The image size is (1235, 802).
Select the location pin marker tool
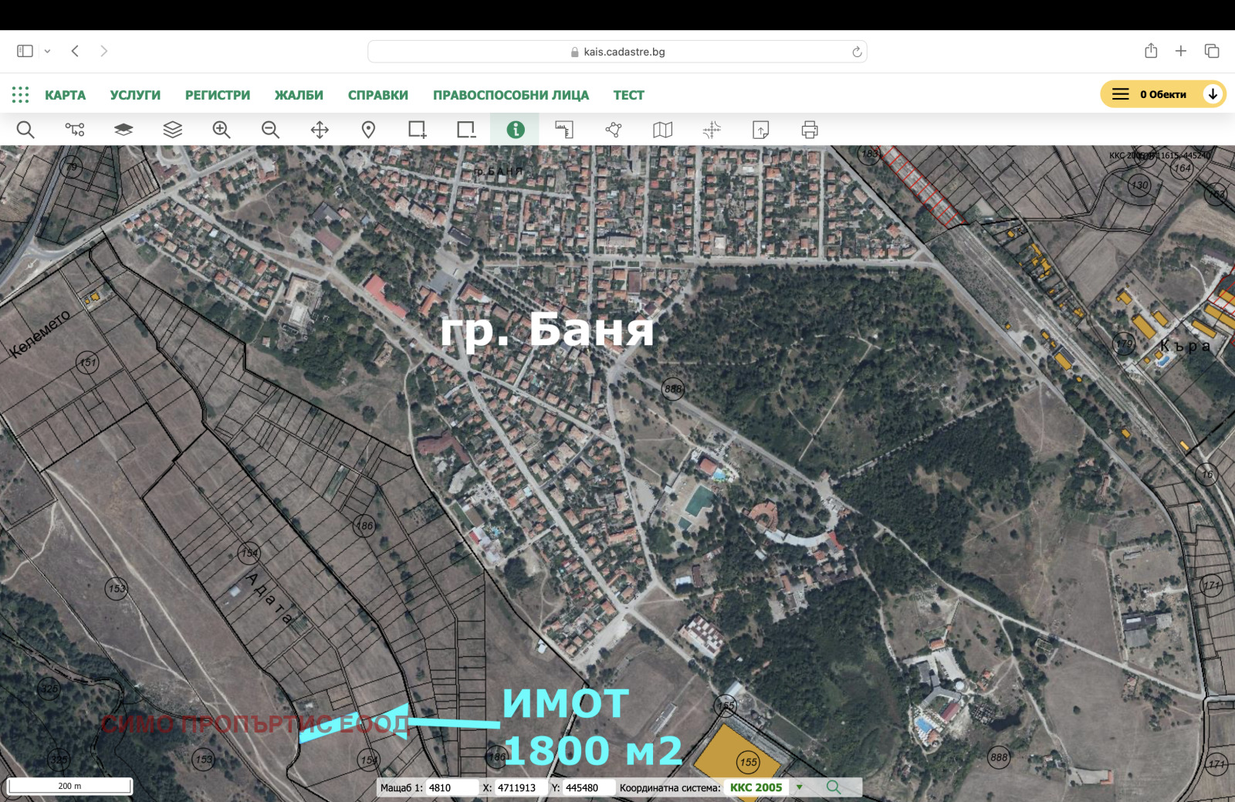[x=368, y=130]
